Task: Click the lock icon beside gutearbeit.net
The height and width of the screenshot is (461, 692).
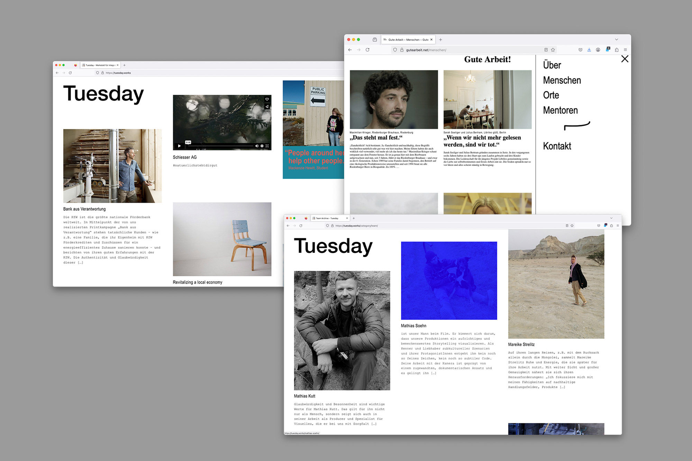Action: (x=402, y=50)
